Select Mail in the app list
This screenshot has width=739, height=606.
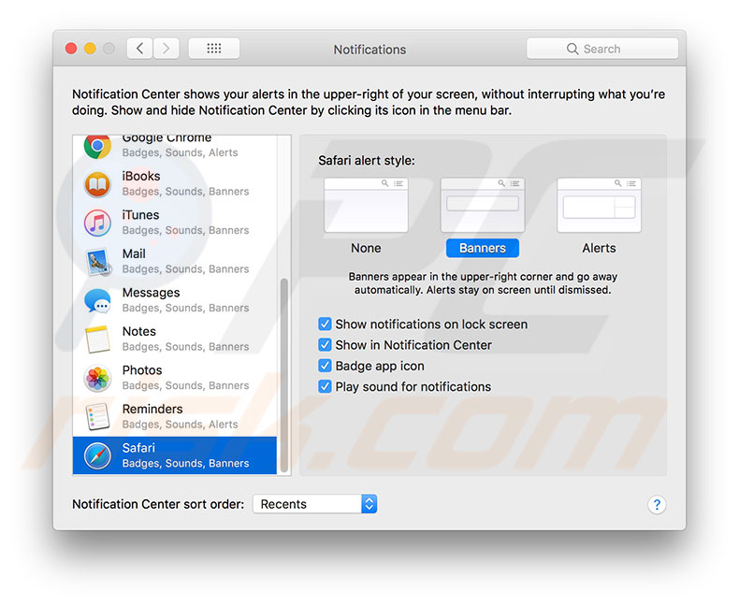click(175, 262)
